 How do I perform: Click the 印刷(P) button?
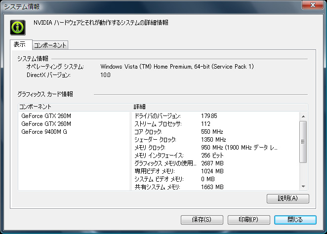click(248, 220)
